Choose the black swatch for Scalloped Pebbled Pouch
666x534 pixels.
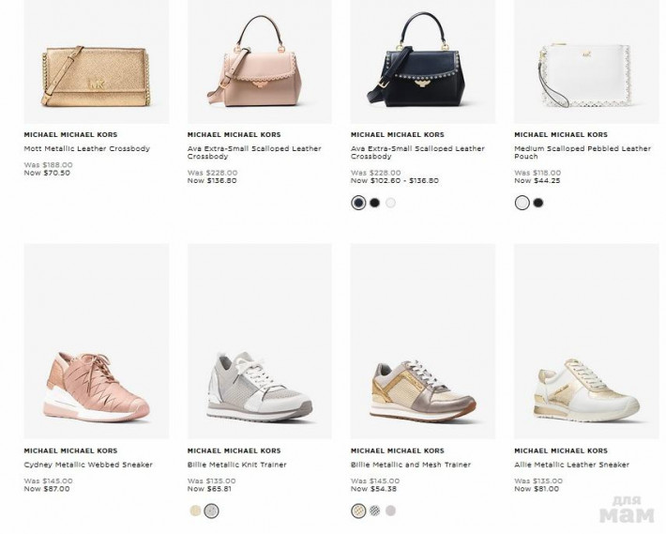pos(538,202)
